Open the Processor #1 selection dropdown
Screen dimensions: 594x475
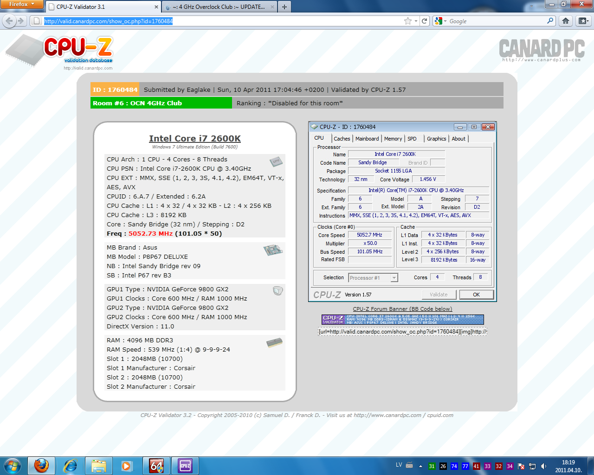373,278
